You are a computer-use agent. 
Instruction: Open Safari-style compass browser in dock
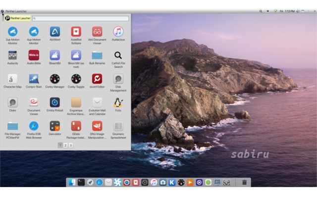(x=99, y=183)
